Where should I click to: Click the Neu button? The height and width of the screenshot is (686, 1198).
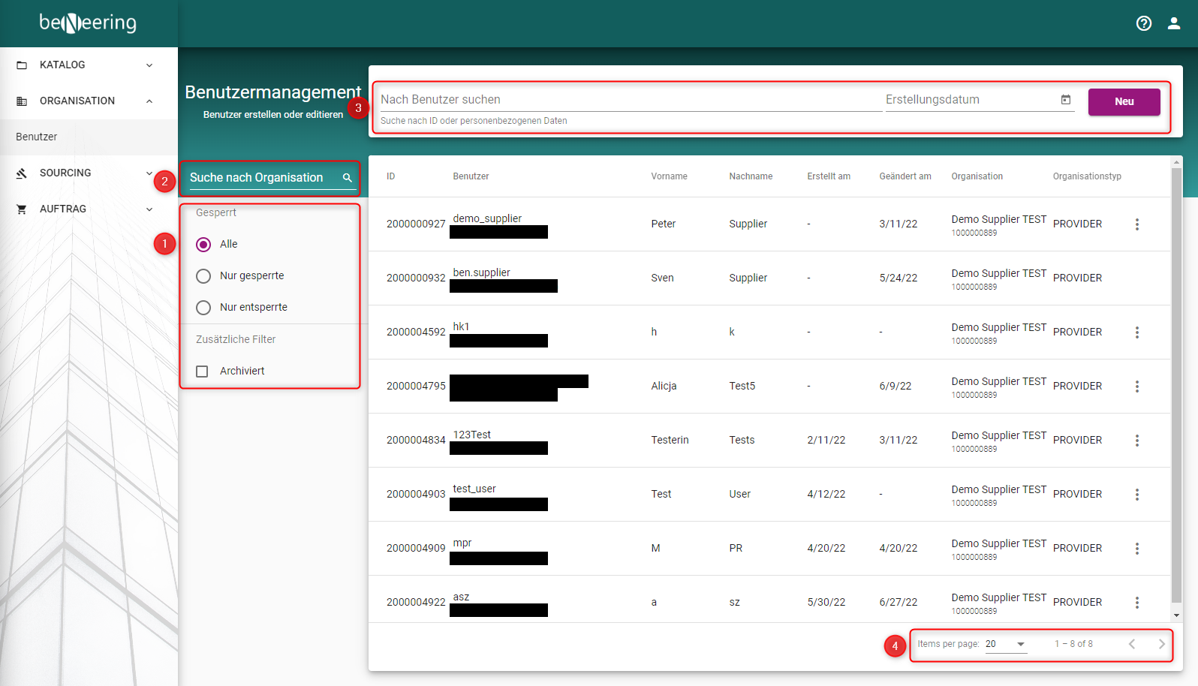(x=1124, y=102)
